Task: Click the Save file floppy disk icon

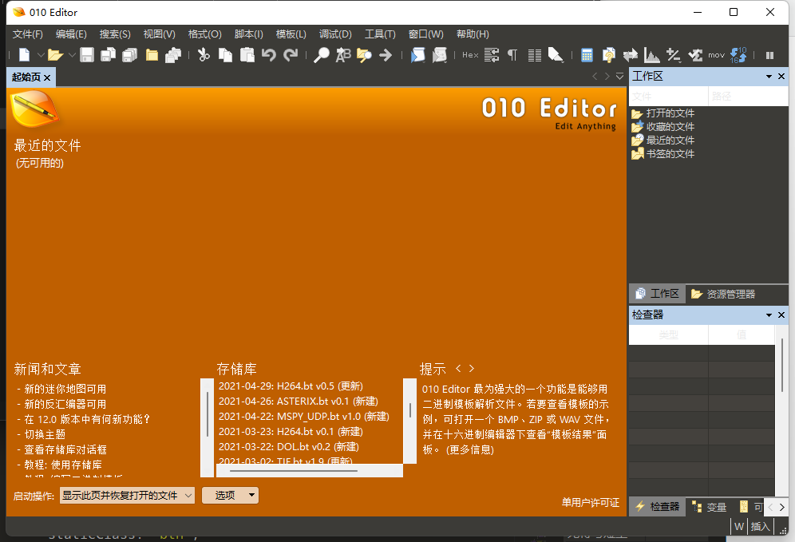Action: 87,55
